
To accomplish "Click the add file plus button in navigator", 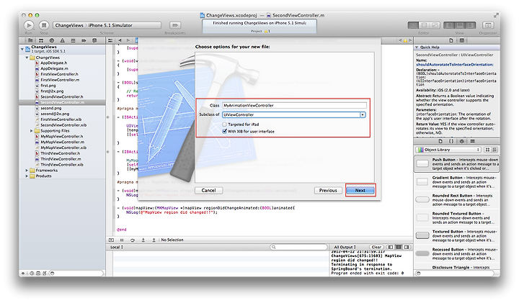I will pyautogui.click(x=23, y=273).
